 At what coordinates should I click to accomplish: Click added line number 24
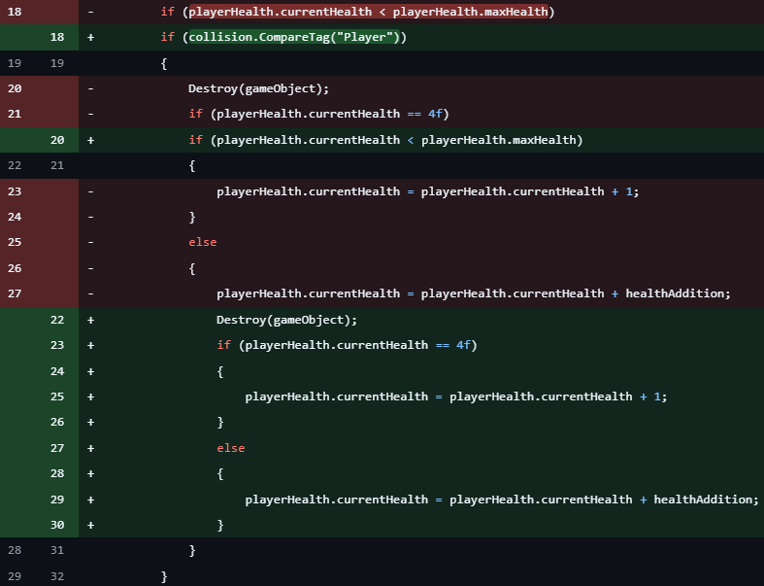57,371
